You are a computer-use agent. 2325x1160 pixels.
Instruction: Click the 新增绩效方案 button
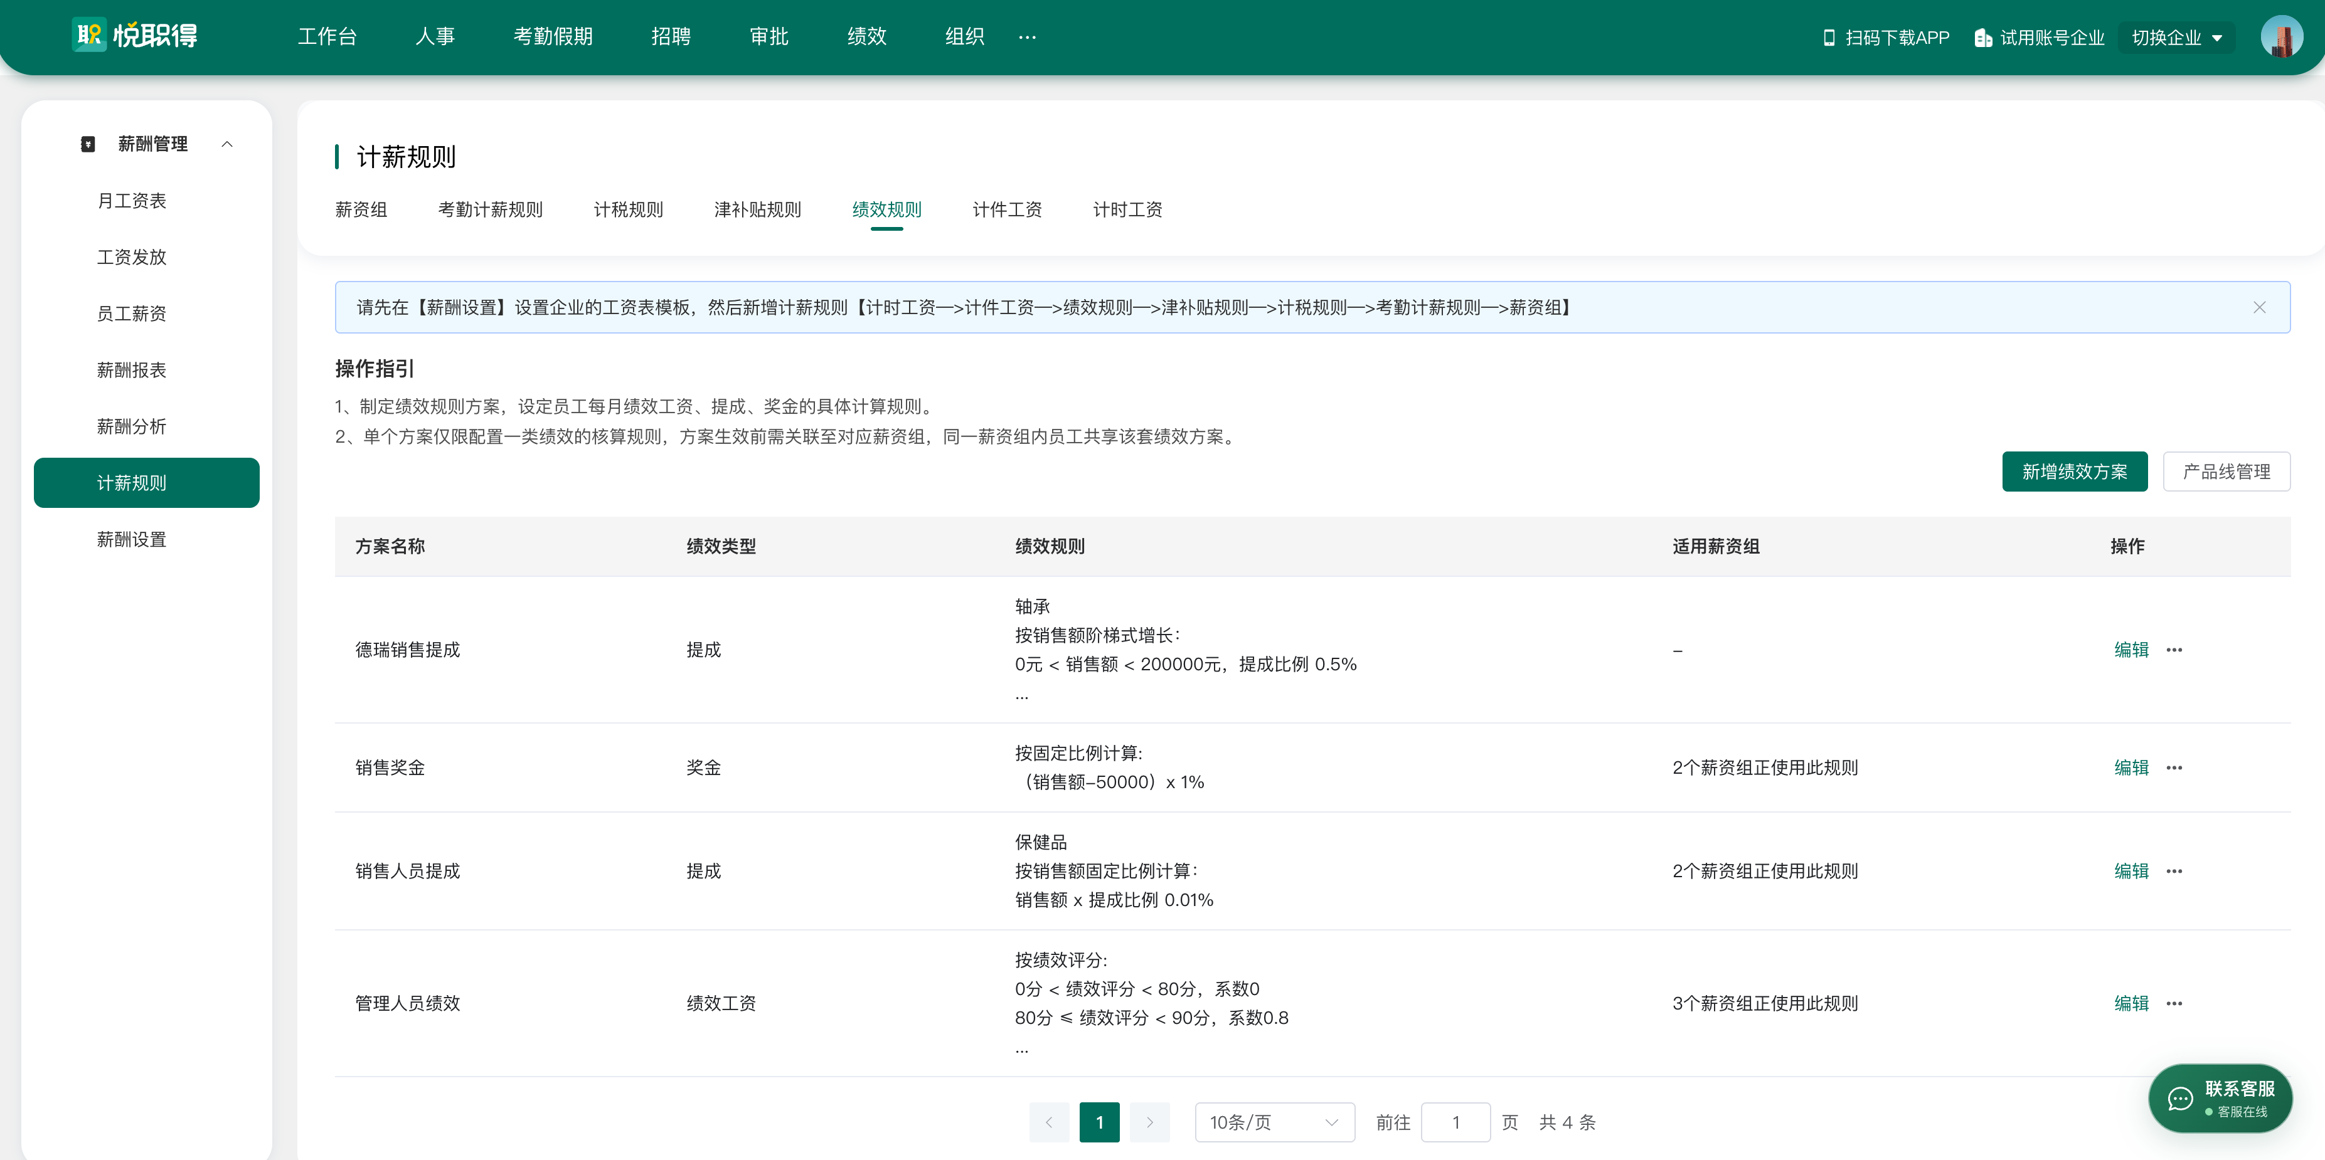coord(2074,472)
